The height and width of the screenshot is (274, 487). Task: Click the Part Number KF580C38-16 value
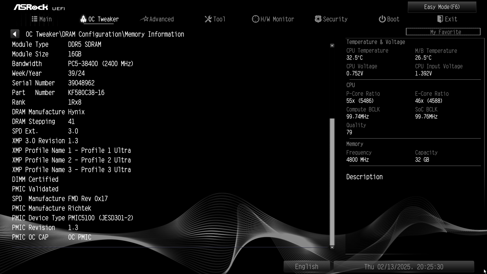[86, 93]
